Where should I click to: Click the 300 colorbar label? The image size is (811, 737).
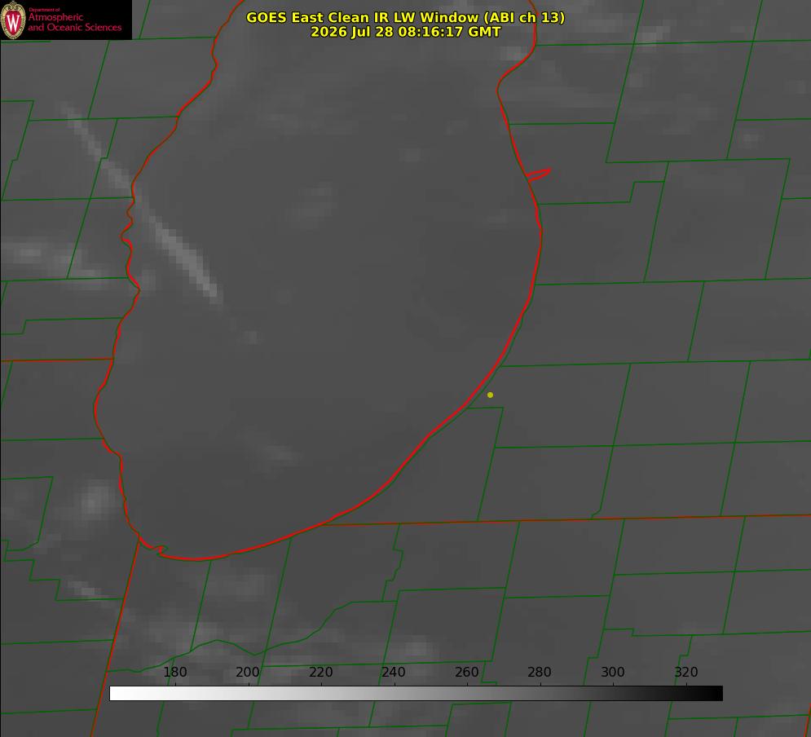point(612,672)
